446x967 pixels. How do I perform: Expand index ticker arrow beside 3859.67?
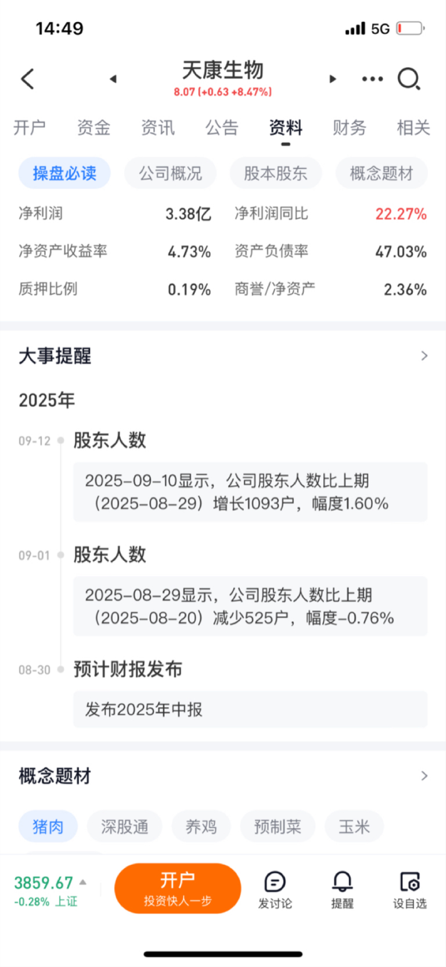[83, 882]
